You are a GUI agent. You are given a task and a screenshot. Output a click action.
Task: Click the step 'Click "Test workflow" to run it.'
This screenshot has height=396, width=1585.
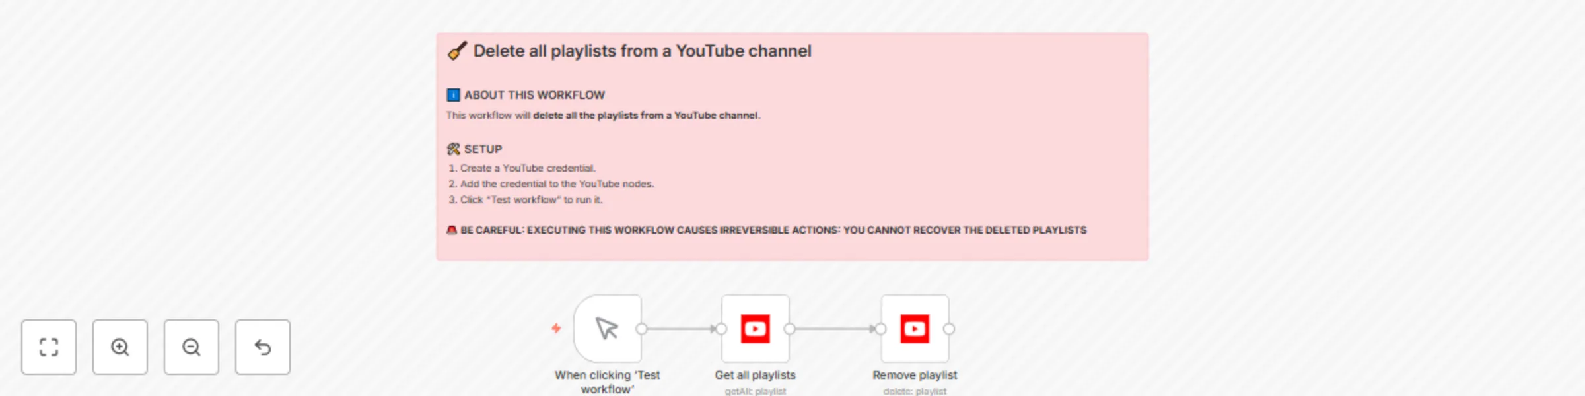[x=531, y=200]
